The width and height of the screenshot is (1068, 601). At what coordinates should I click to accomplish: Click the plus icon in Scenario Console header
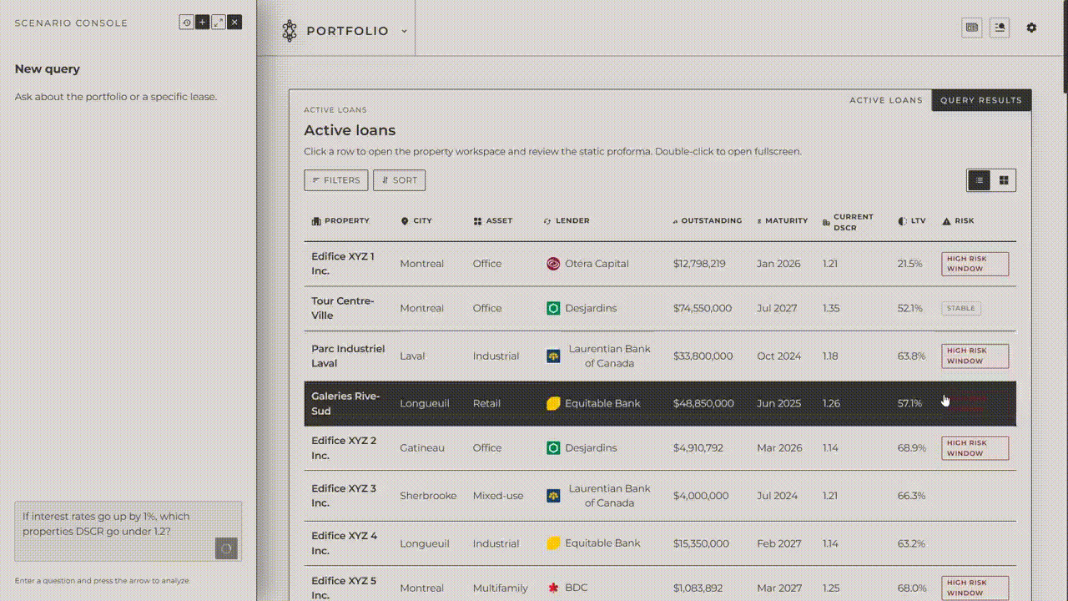point(202,22)
